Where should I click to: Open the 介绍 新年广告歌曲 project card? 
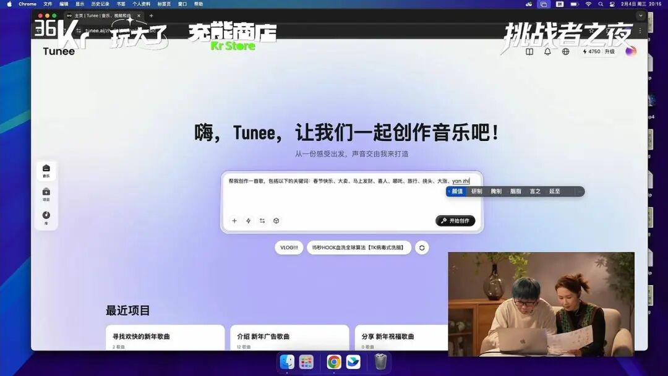[x=289, y=338]
